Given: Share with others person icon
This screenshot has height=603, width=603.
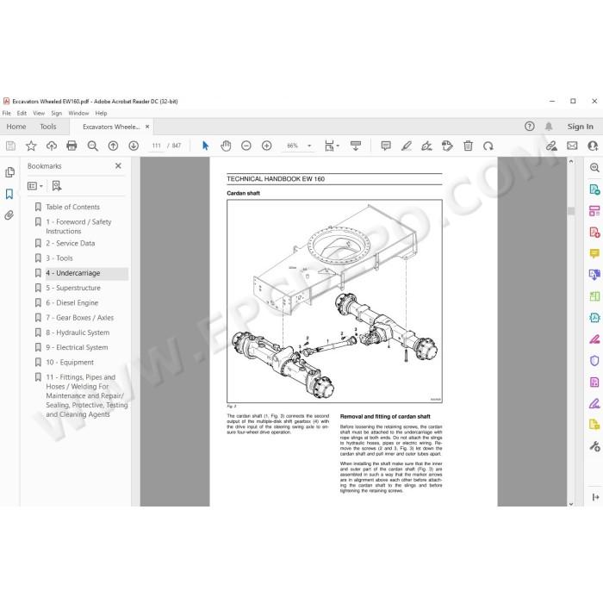Looking at the screenshot, I should point(593,146).
